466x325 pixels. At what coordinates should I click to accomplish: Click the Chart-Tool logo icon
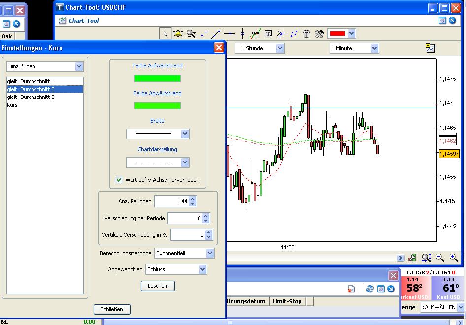coord(62,21)
